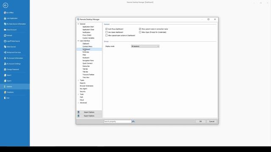Collapse the General tree node
This screenshot has width=271, height=152.
78,24
